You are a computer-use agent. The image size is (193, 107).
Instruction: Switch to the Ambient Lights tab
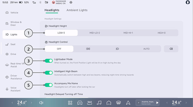pos(77,10)
